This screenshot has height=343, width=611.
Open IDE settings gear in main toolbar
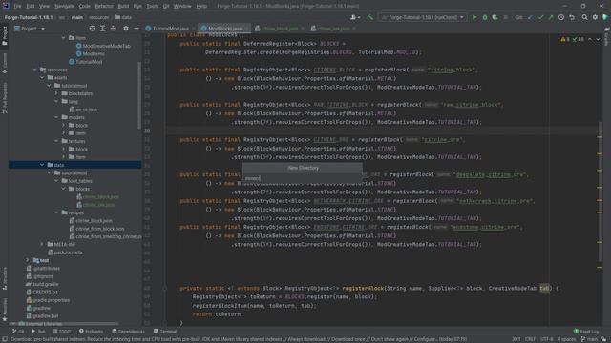(x=595, y=17)
